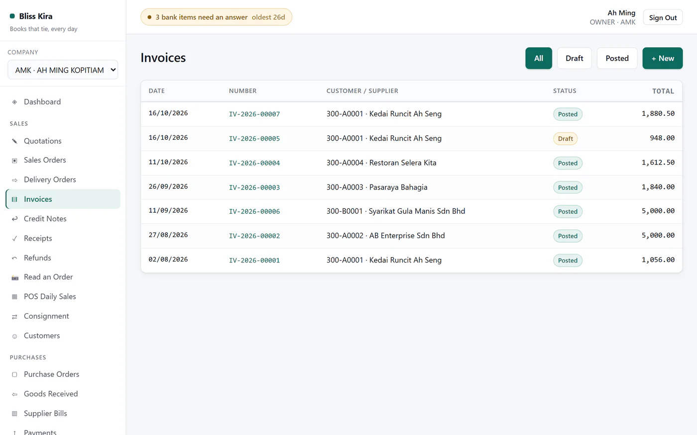The height and width of the screenshot is (435, 697).
Task: Click the date 02/08/2026
Action: pos(168,260)
